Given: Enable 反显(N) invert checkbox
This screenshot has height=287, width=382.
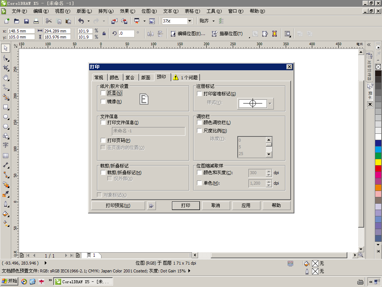Looking at the screenshot, I should [x=103, y=93].
